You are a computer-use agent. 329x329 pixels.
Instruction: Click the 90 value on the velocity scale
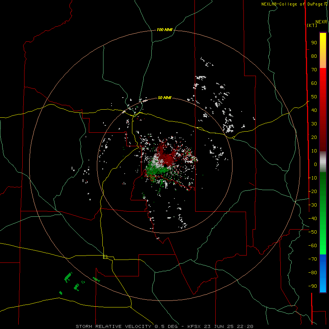point(314,43)
